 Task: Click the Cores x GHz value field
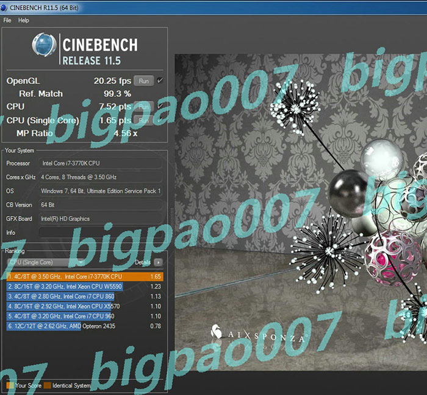click(101, 177)
